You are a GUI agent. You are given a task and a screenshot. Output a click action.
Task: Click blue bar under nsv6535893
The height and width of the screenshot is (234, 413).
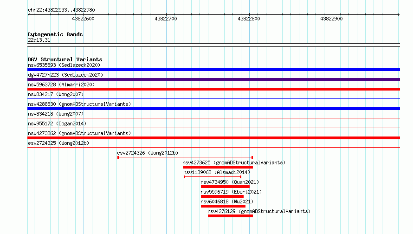click(x=213, y=70)
